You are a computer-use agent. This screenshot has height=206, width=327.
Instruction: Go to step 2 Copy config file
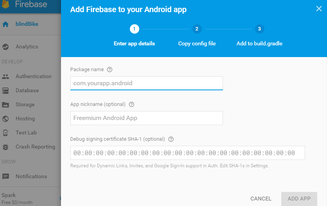click(x=197, y=29)
